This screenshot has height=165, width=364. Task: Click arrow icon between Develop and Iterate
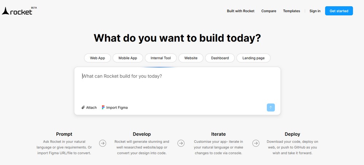pyautogui.click(x=181, y=143)
